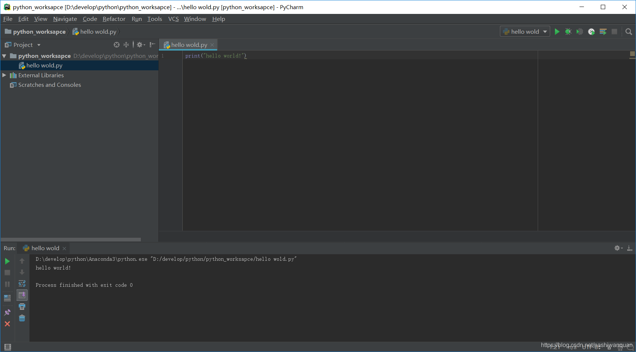Image resolution: width=636 pixels, height=352 pixels.
Task: Hide Project panel with the hide icon
Action: (152, 45)
